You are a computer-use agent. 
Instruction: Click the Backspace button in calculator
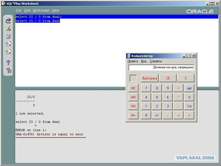coord(150,78)
